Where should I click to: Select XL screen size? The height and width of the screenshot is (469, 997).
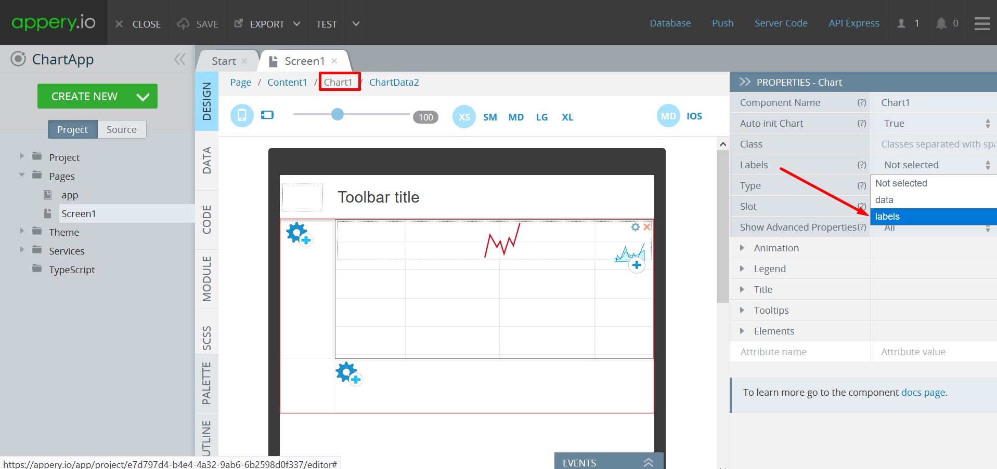coord(567,117)
